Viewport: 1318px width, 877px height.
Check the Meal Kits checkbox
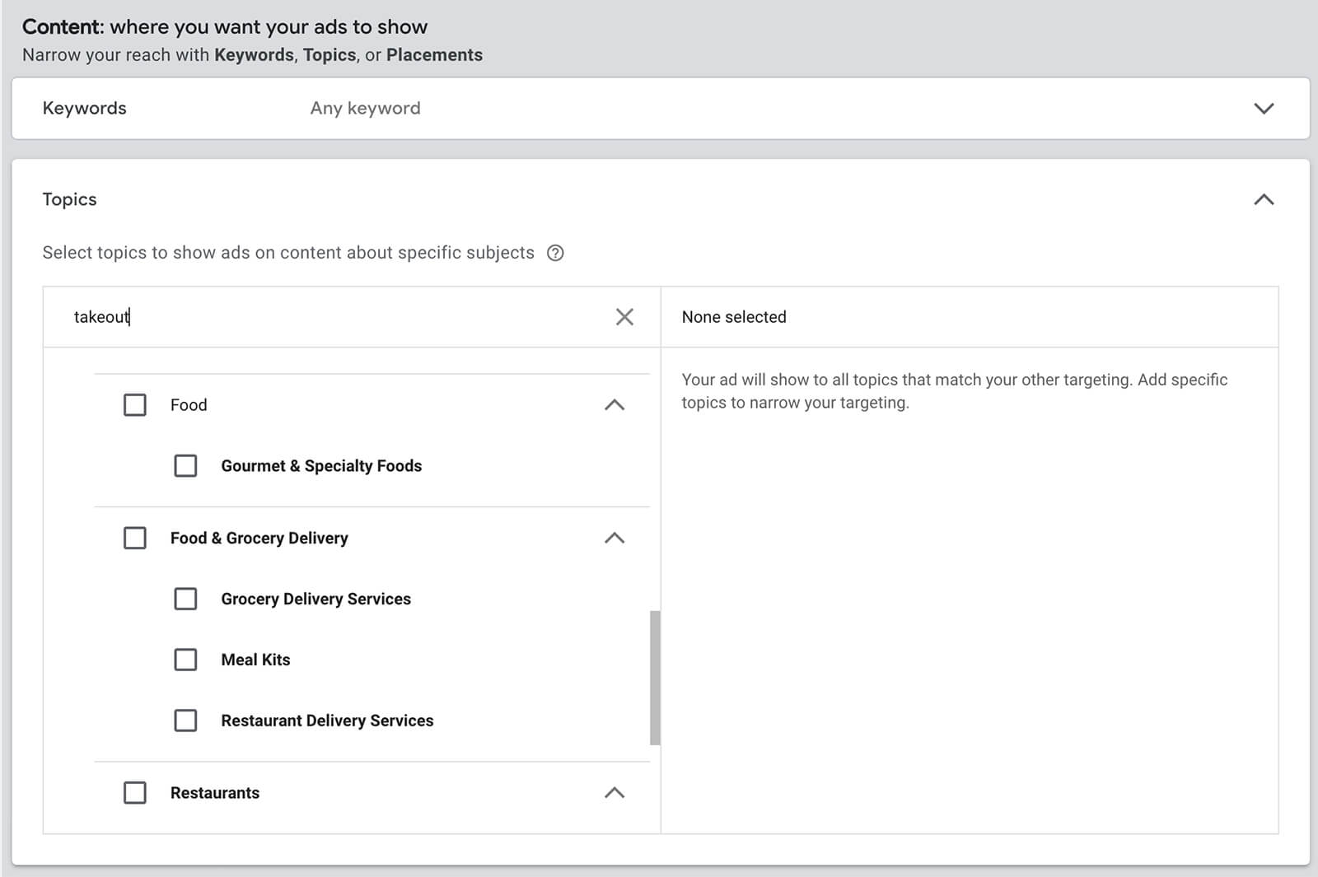pos(185,660)
